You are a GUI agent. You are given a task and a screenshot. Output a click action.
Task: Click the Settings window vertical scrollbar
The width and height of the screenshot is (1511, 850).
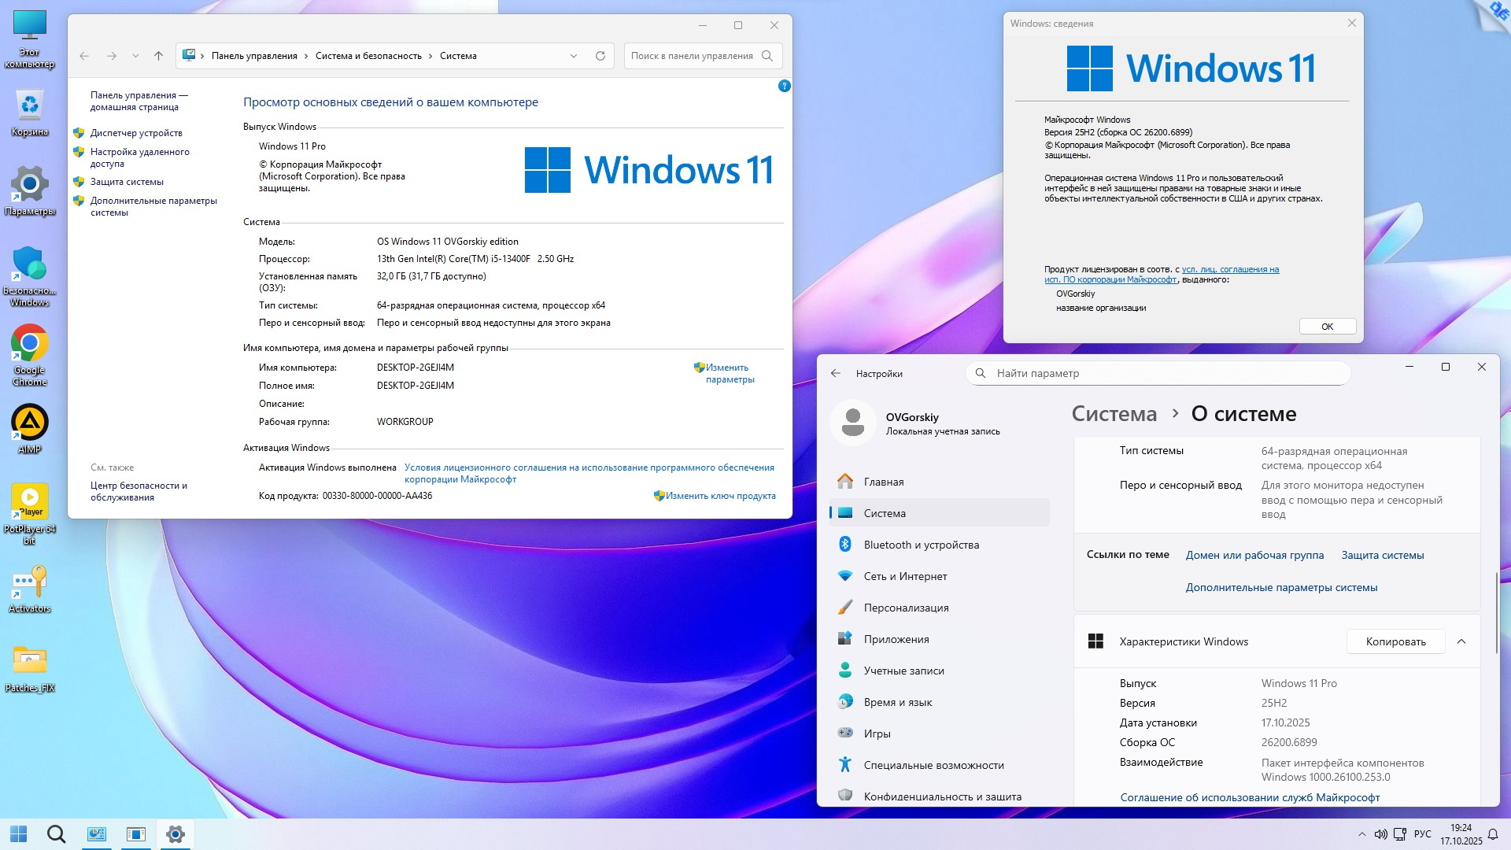(x=1496, y=614)
